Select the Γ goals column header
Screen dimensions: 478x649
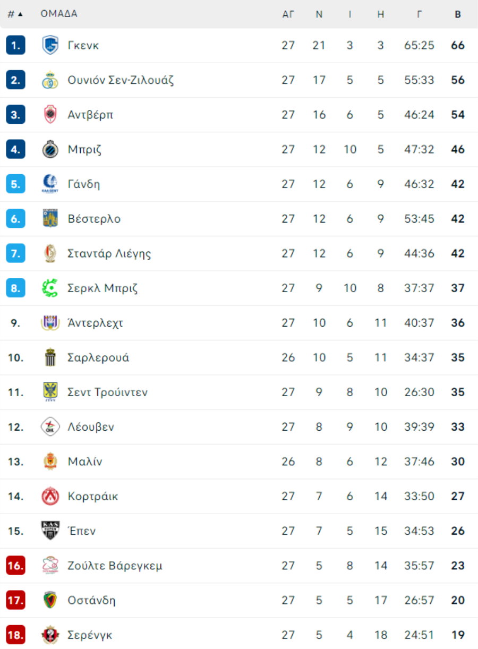[419, 14]
